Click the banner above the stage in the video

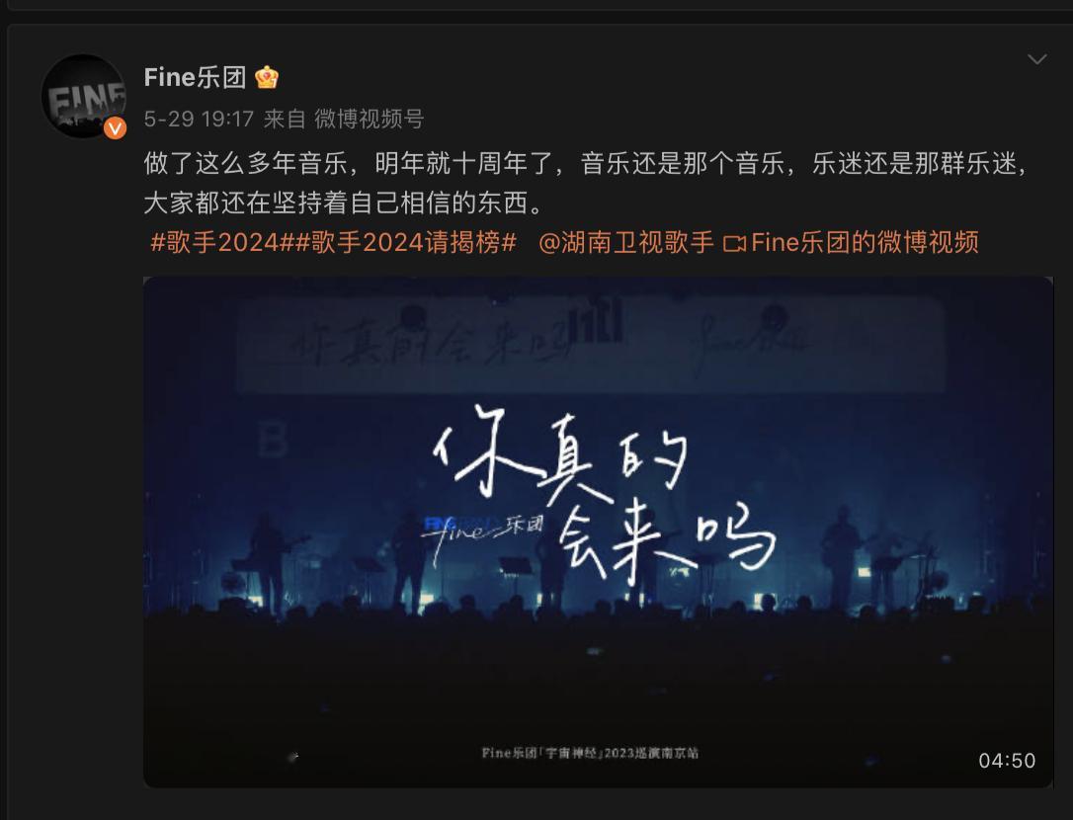[590, 344]
